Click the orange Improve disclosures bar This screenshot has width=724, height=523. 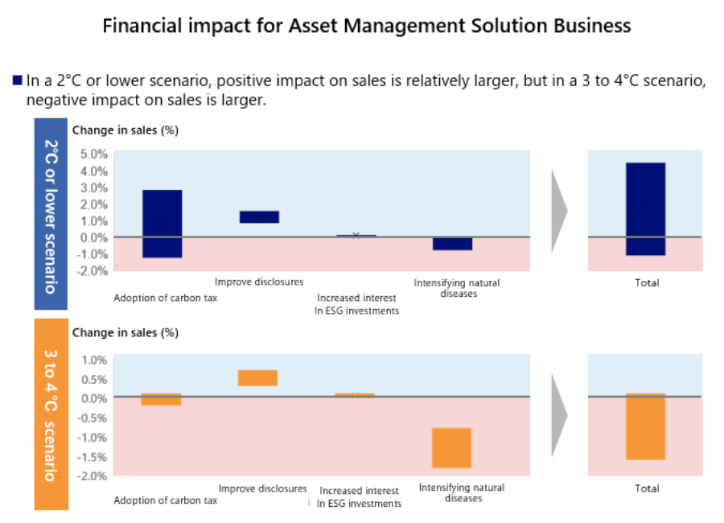click(x=257, y=378)
